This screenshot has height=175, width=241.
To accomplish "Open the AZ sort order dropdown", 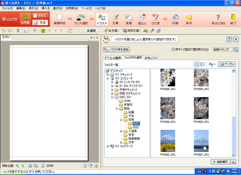I will click(212, 64).
